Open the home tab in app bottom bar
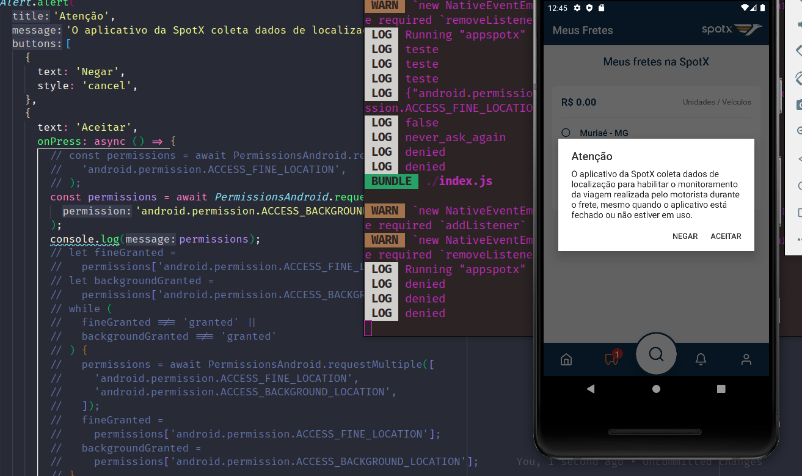 [566, 359]
